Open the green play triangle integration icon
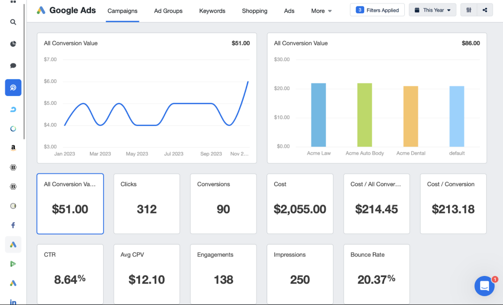 coord(13,264)
